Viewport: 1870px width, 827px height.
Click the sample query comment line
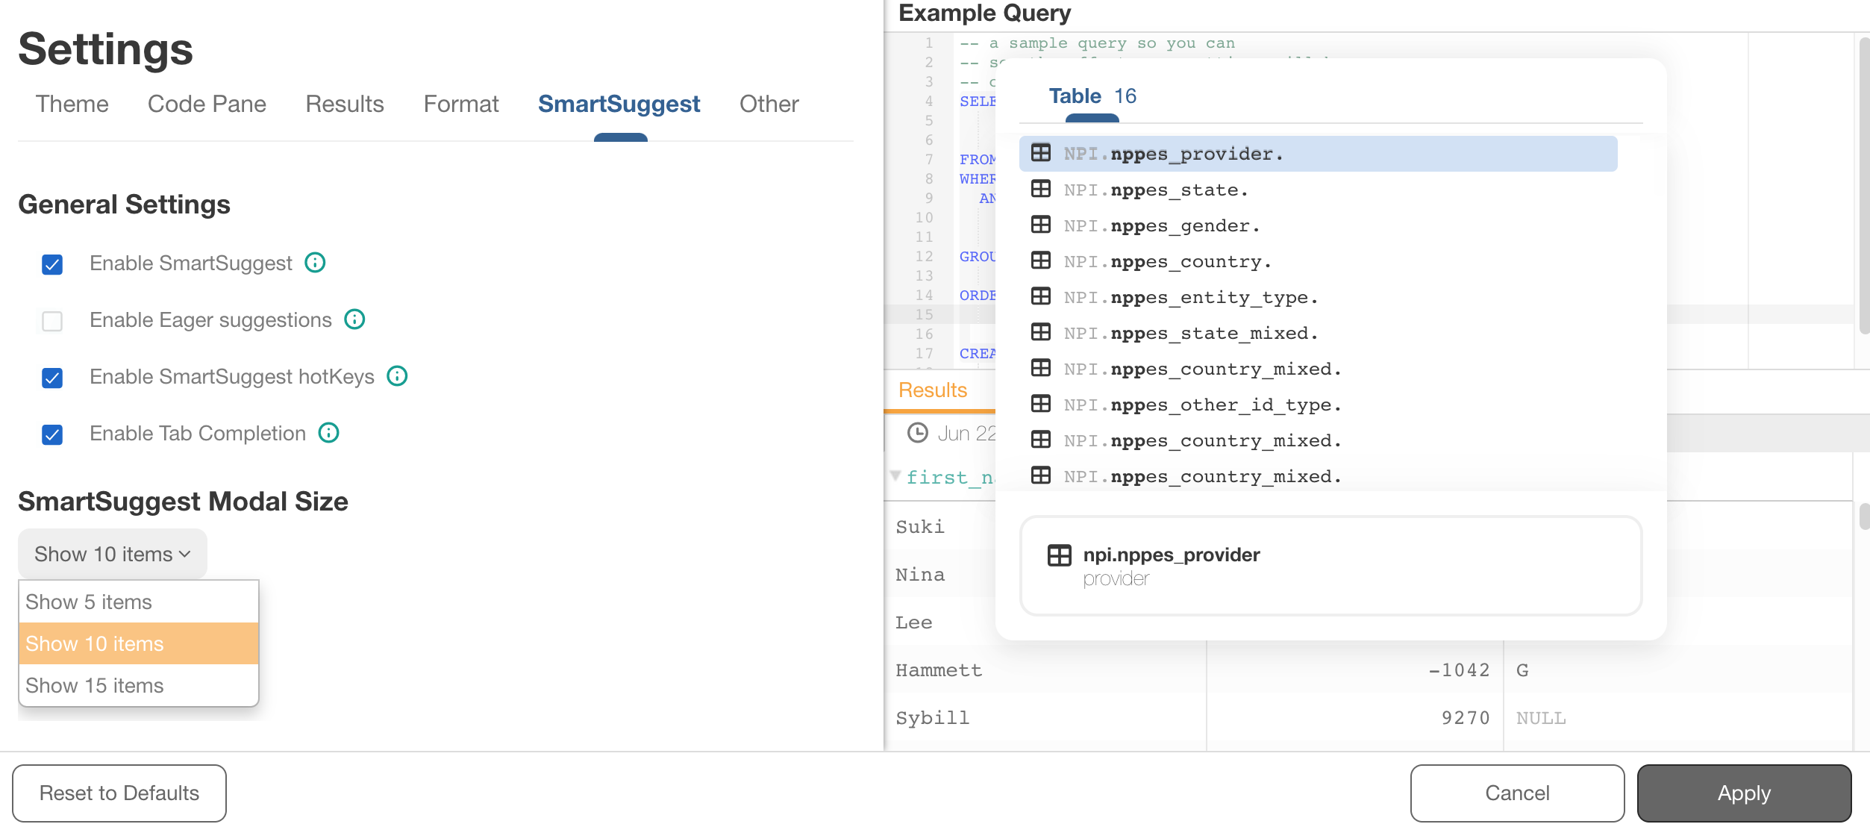1097,43
